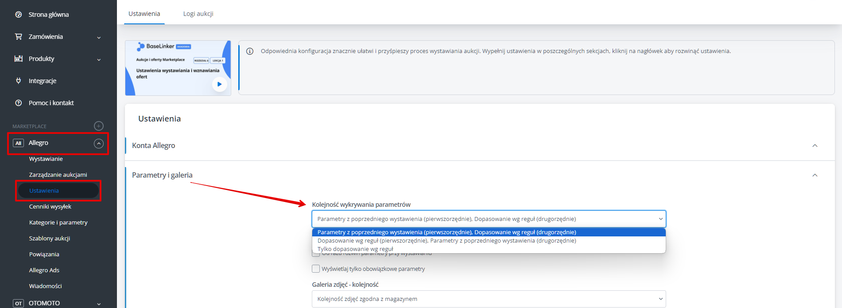Viewport: 842px width, 308px height.
Task: Open Pomoc i kontakt page
Action: 51,103
